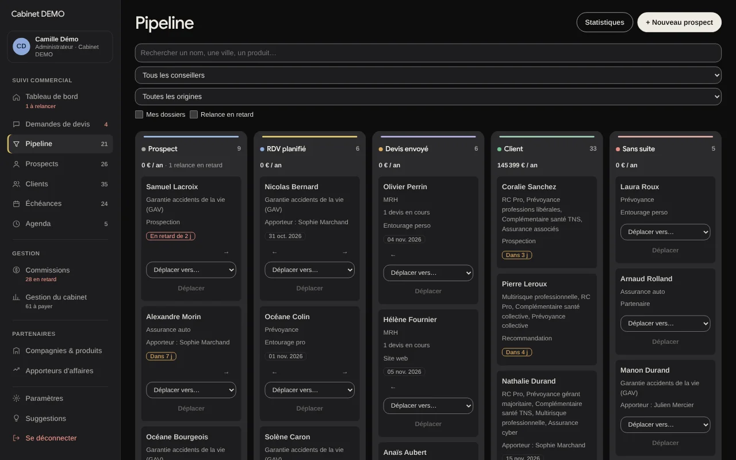Open Déplacer vers dropdown on Arnaud Rolland card

665,324
